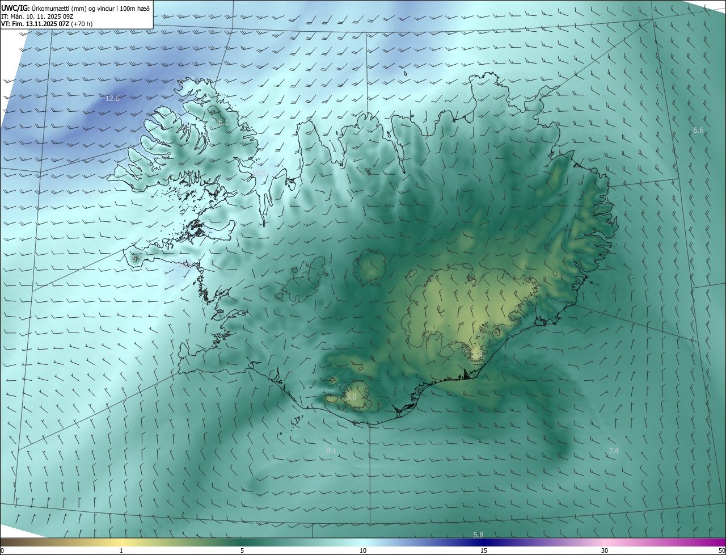Click the 0 tick on the color scale
This screenshot has width=726, height=555.
(2, 551)
